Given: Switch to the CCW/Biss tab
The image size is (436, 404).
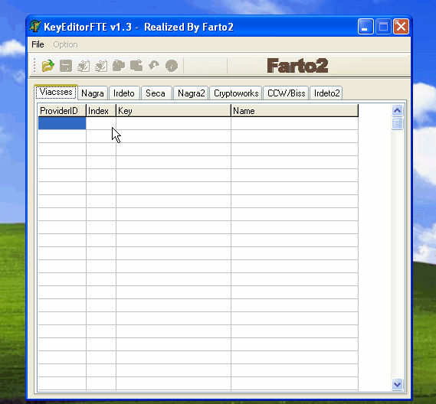Looking at the screenshot, I should [x=286, y=93].
